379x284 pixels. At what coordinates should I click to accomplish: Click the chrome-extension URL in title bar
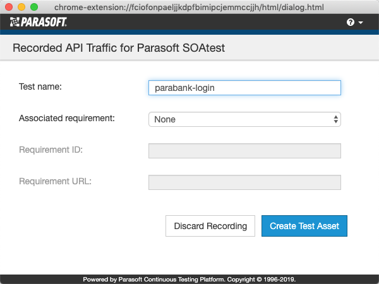(x=189, y=7)
